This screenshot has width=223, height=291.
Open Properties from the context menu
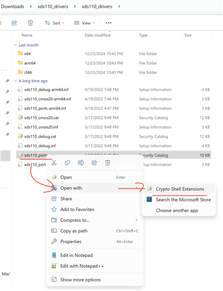95,241
